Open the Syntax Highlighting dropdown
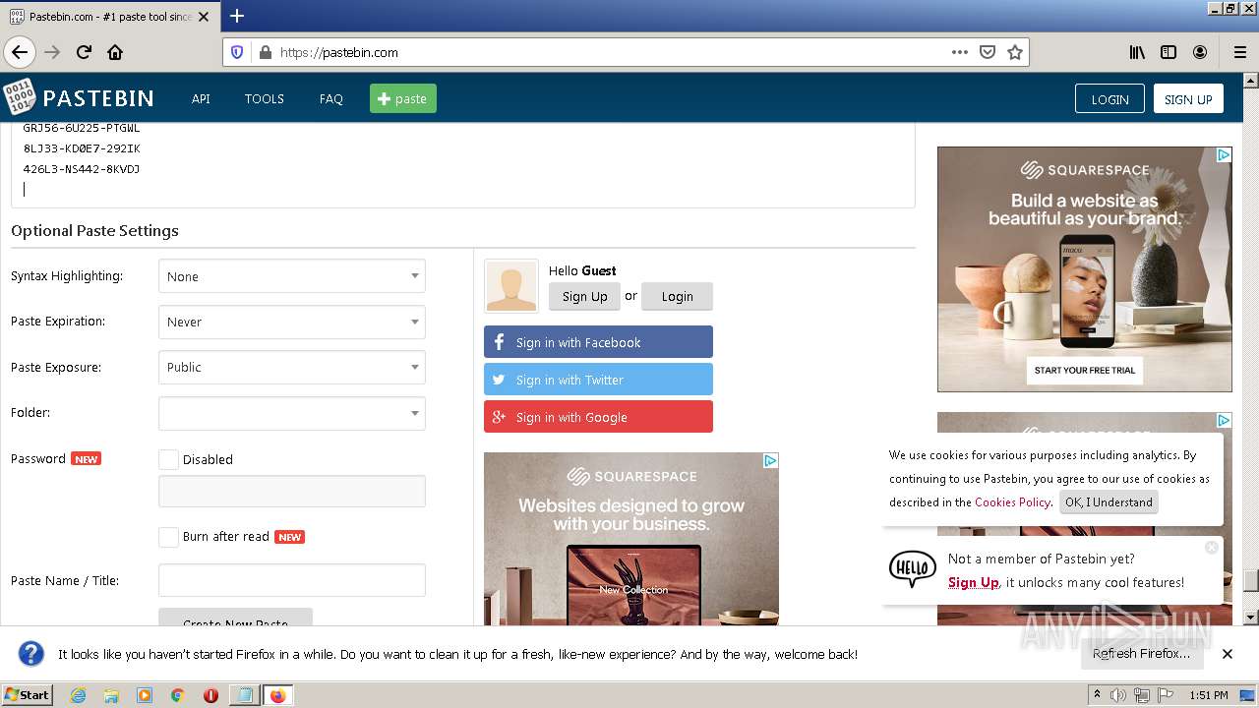Viewport: 1259px width, 708px height. coord(292,276)
